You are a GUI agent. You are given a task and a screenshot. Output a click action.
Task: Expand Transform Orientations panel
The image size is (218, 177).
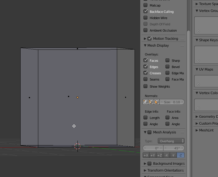(145, 170)
